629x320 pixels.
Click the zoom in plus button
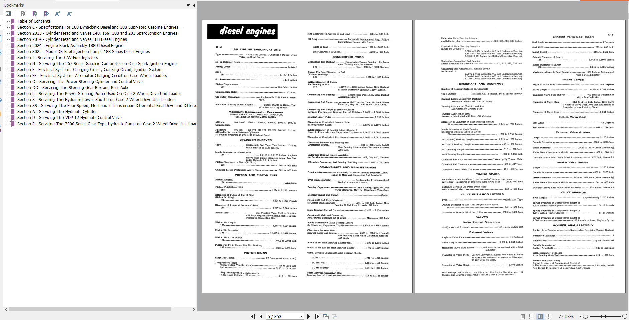(625, 316)
